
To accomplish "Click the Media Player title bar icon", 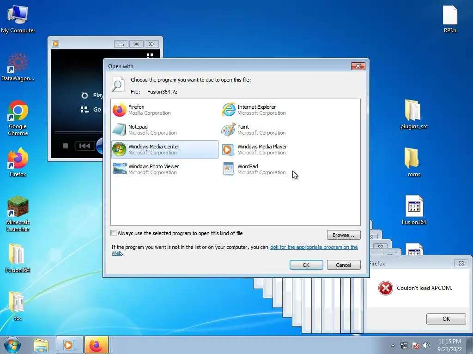I will [55, 44].
